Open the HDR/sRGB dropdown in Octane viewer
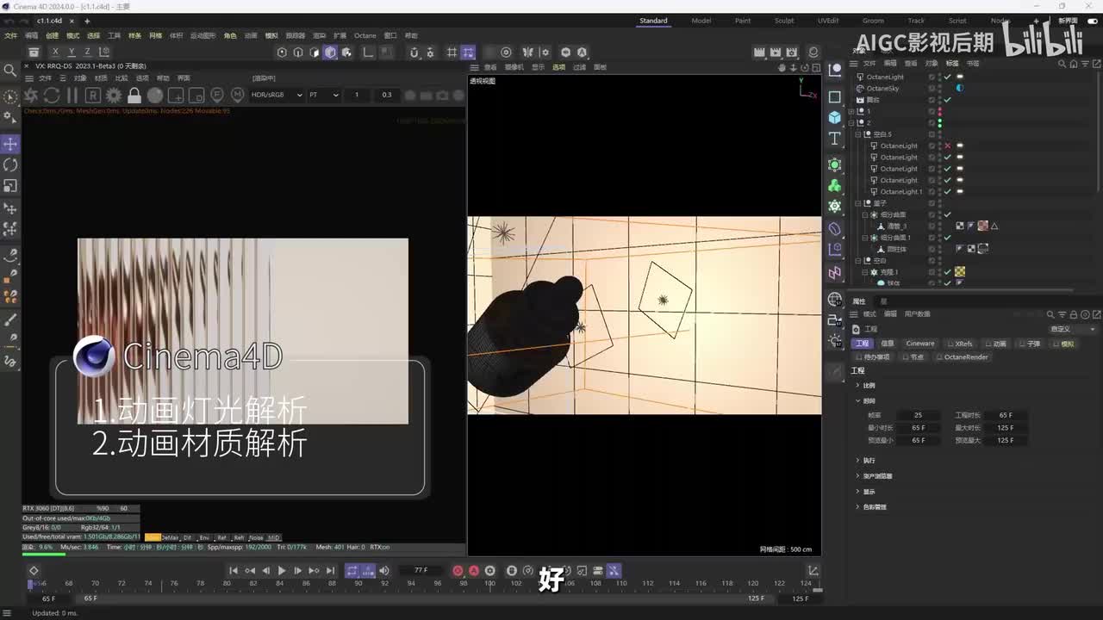 [277, 95]
